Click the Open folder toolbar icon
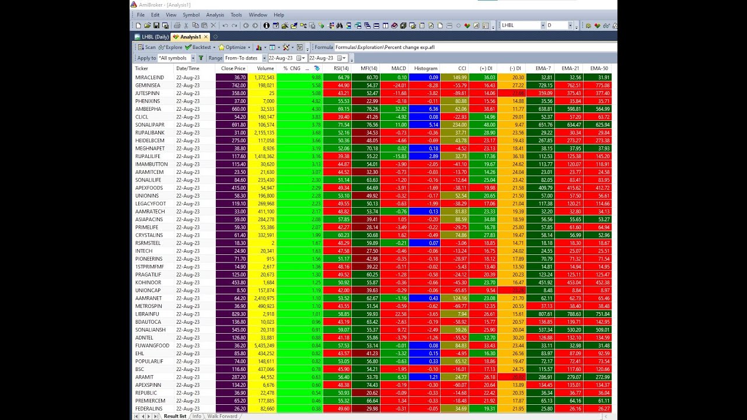747x420 pixels. (148, 25)
